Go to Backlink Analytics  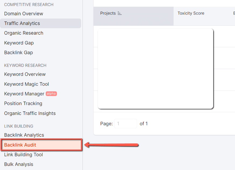pyautogui.click(x=24, y=135)
